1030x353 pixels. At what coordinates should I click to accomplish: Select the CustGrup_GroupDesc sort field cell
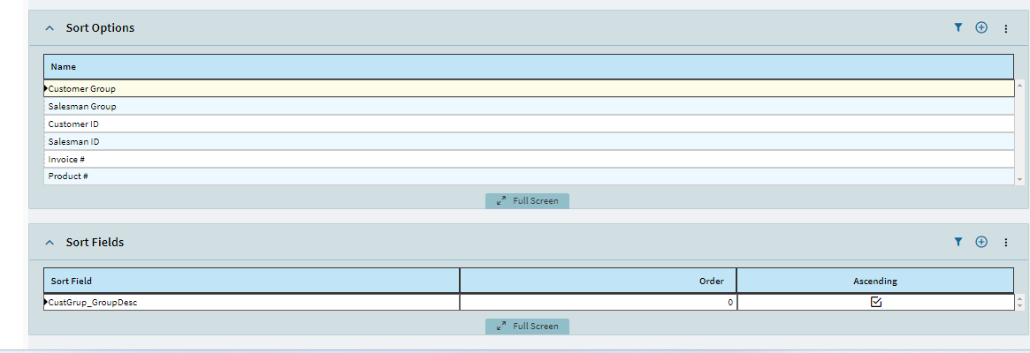[252, 303]
